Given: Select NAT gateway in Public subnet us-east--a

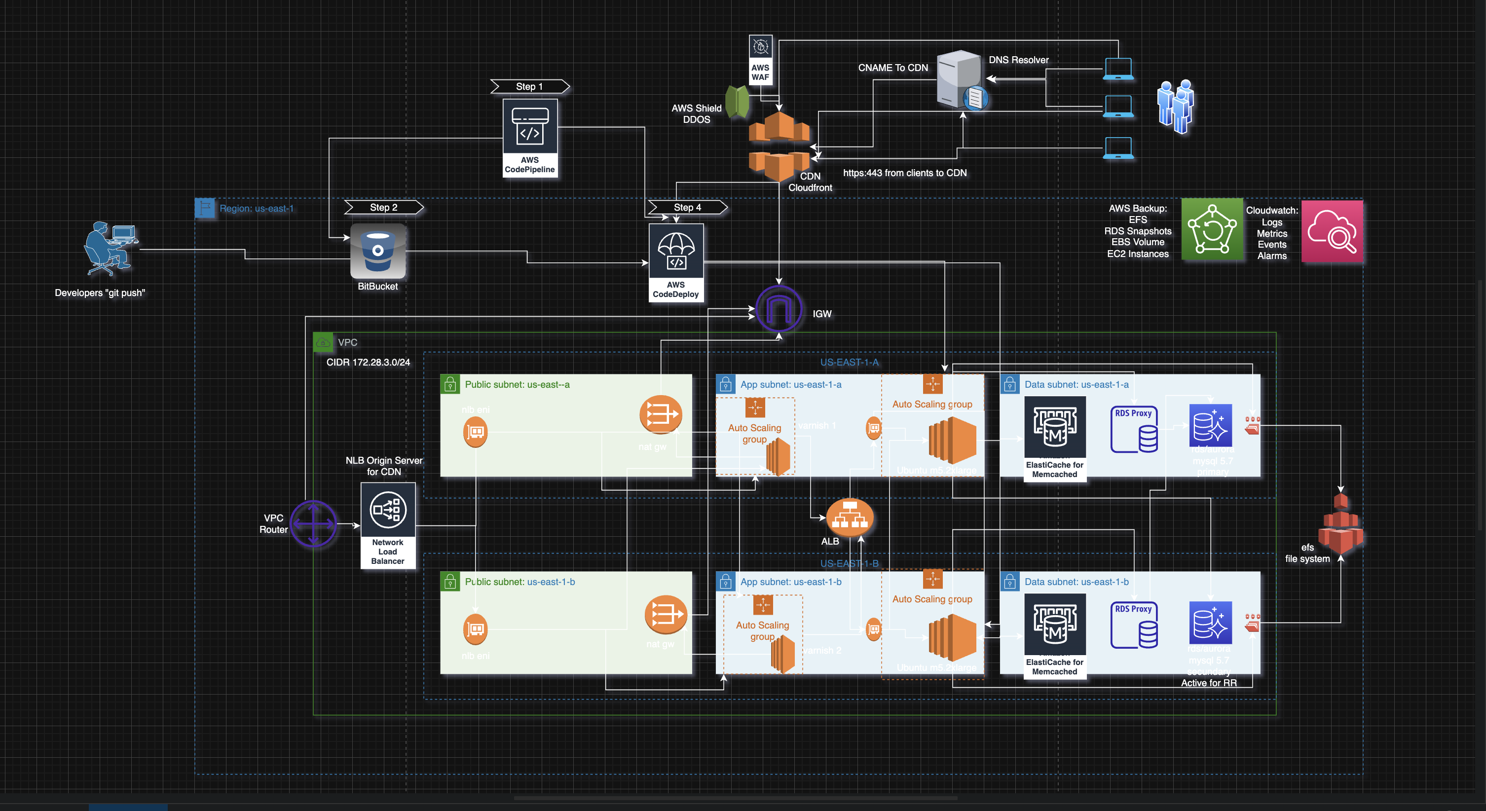Looking at the screenshot, I should (x=661, y=414).
